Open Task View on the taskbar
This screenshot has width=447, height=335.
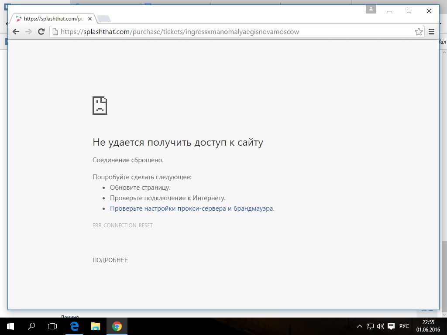(52, 326)
